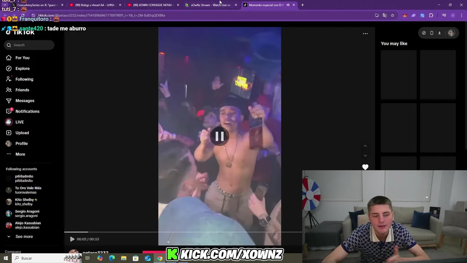
Task: Open first You may like thumbnail
Action: pyautogui.click(x=399, y=75)
